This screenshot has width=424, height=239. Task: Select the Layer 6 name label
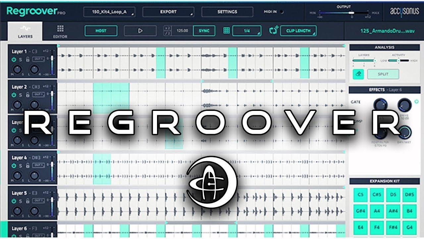tap(19, 229)
